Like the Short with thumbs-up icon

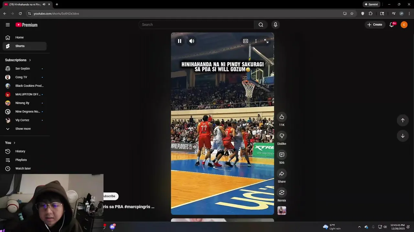click(282, 117)
